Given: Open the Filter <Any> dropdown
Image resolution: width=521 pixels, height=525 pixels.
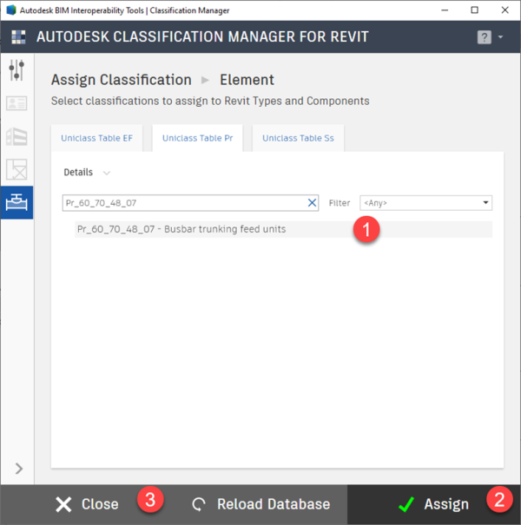Looking at the screenshot, I should (x=425, y=203).
